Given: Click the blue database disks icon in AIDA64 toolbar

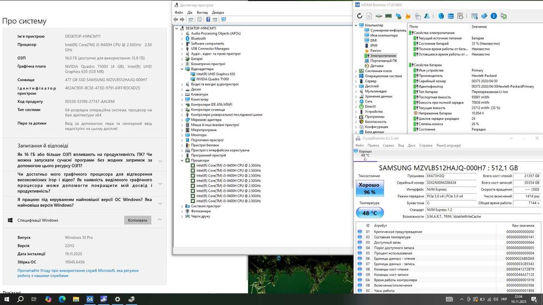Looking at the screenshot, I should click(451, 16).
